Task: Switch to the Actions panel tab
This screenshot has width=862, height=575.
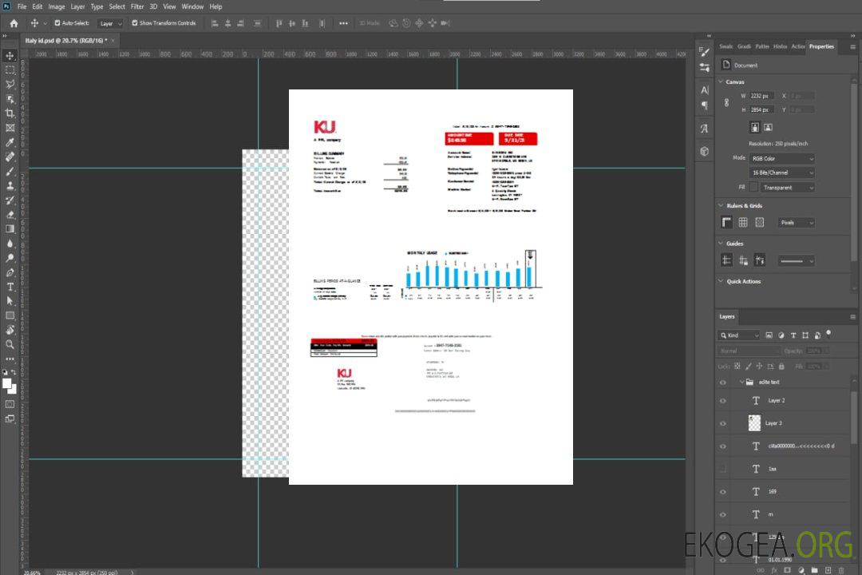Action: click(798, 46)
